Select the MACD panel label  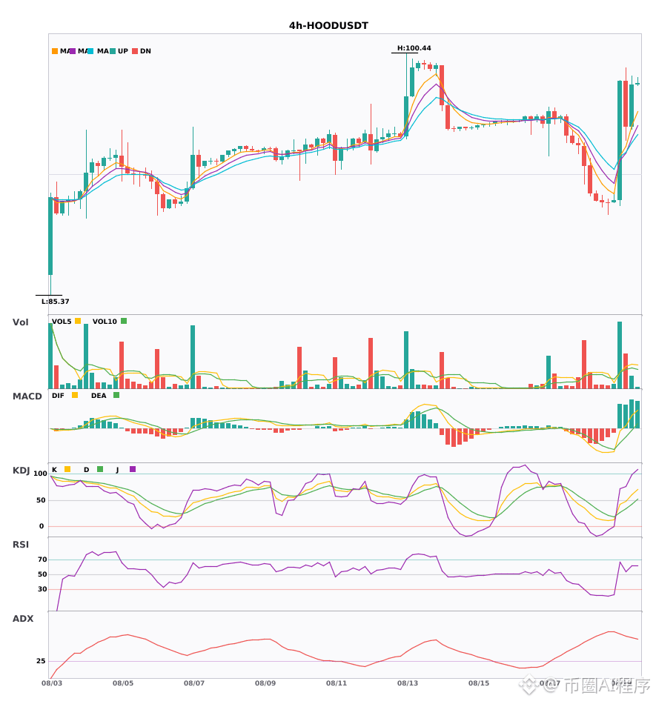pos(27,396)
